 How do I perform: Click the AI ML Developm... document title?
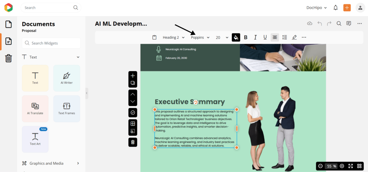coord(121,24)
